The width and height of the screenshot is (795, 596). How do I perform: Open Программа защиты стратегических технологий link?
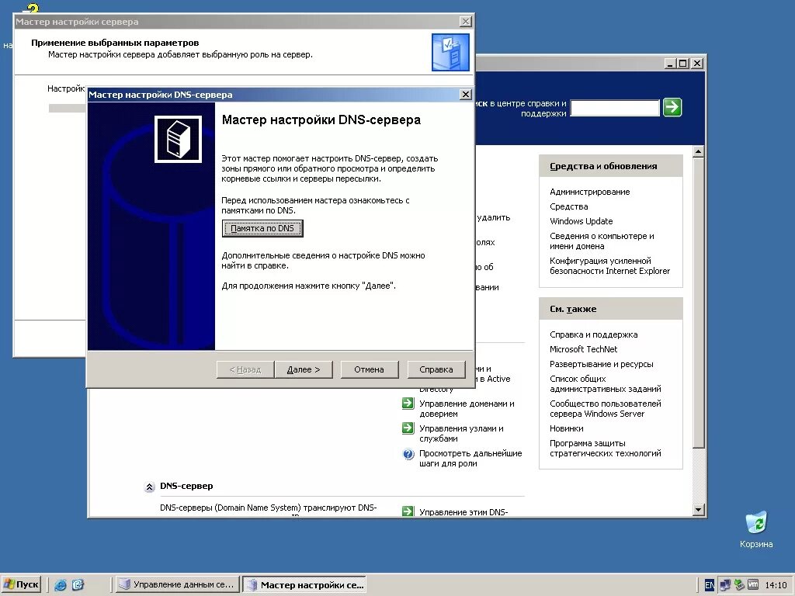pos(606,448)
